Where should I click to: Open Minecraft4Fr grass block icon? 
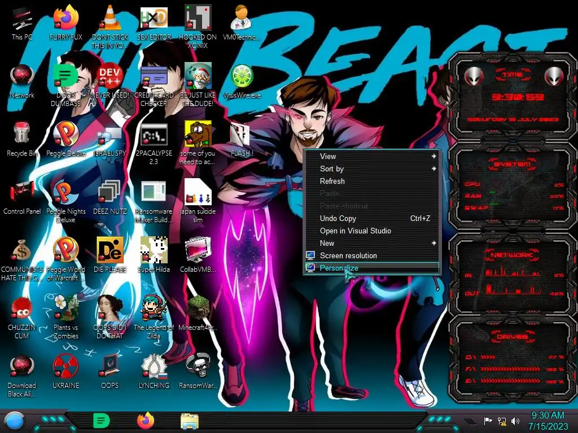click(x=198, y=313)
